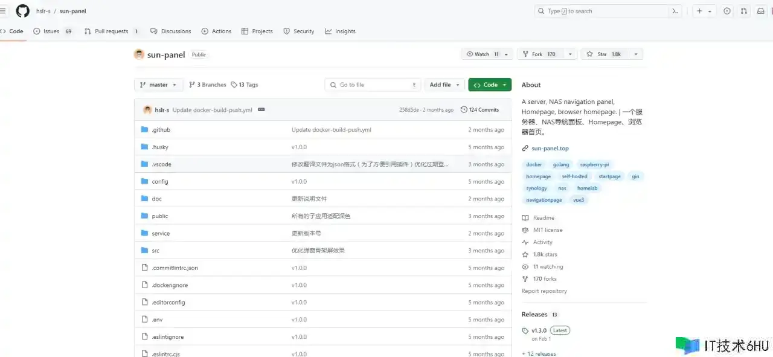Click the hslr-s owner breadcrumb in header
Screen dimensions: 773x357
pos(43,11)
